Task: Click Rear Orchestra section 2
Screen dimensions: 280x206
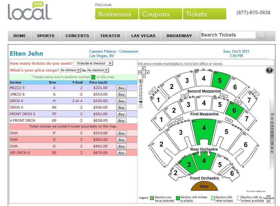Action: coord(162,144)
